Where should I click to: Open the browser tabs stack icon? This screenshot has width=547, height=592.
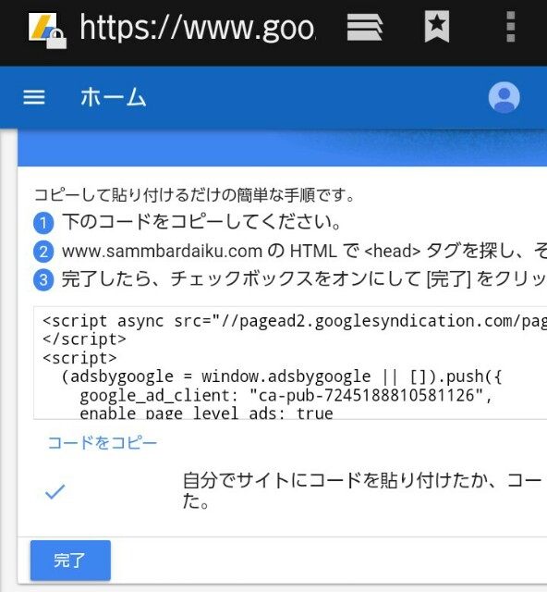coord(364,27)
